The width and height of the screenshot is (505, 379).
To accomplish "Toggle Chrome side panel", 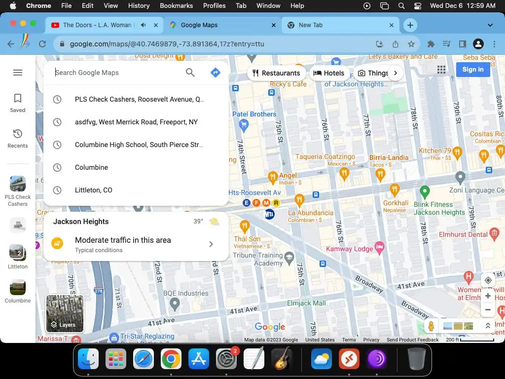I will point(463,44).
